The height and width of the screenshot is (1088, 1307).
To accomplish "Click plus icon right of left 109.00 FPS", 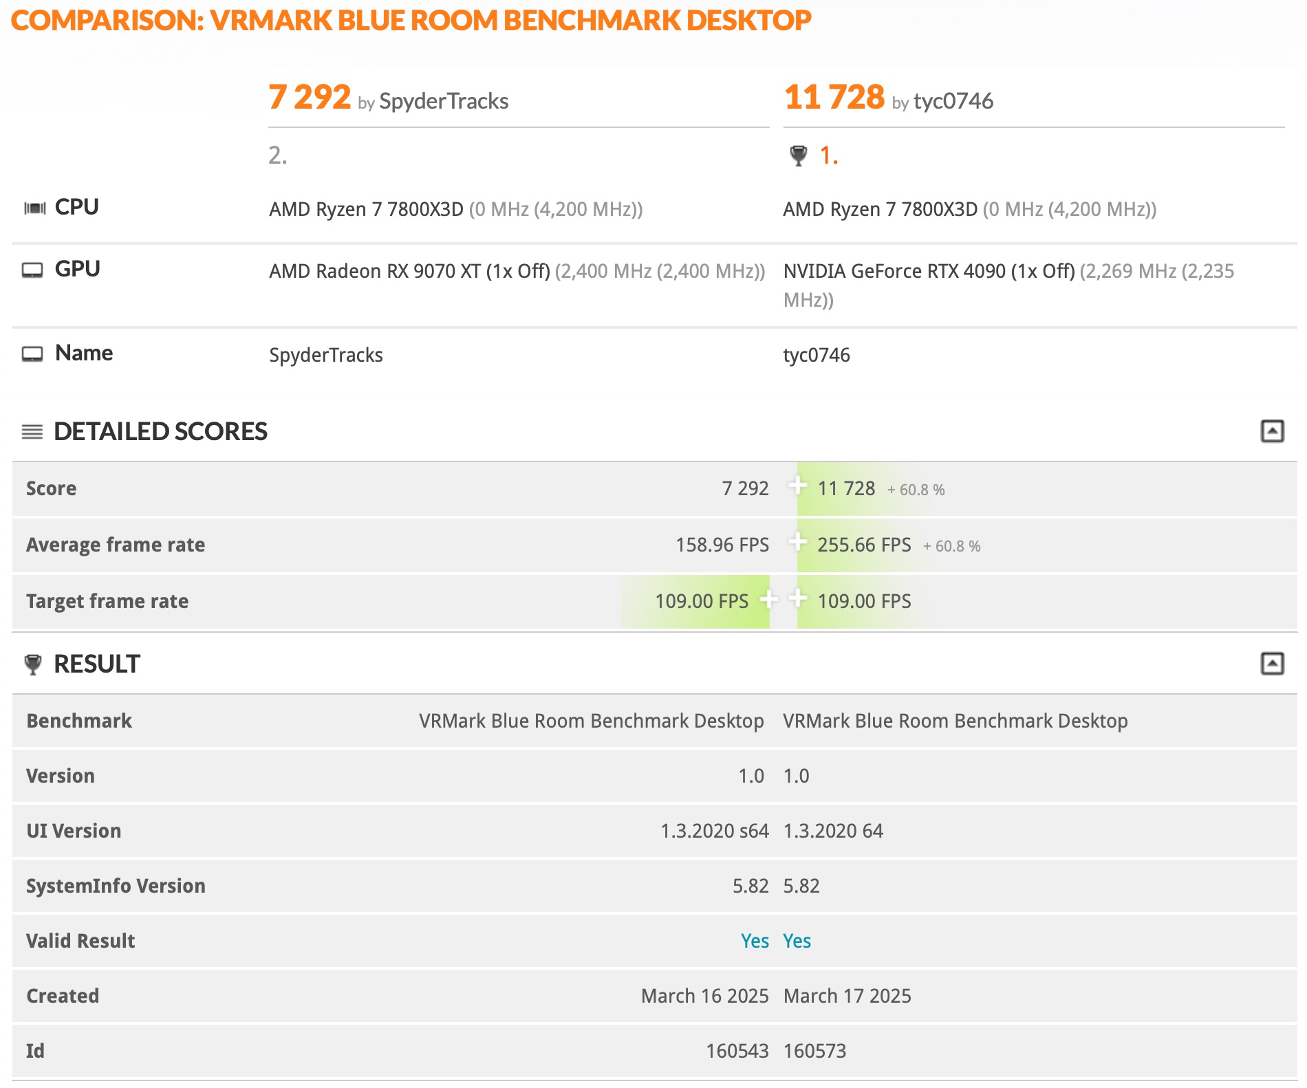I will coord(768,598).
